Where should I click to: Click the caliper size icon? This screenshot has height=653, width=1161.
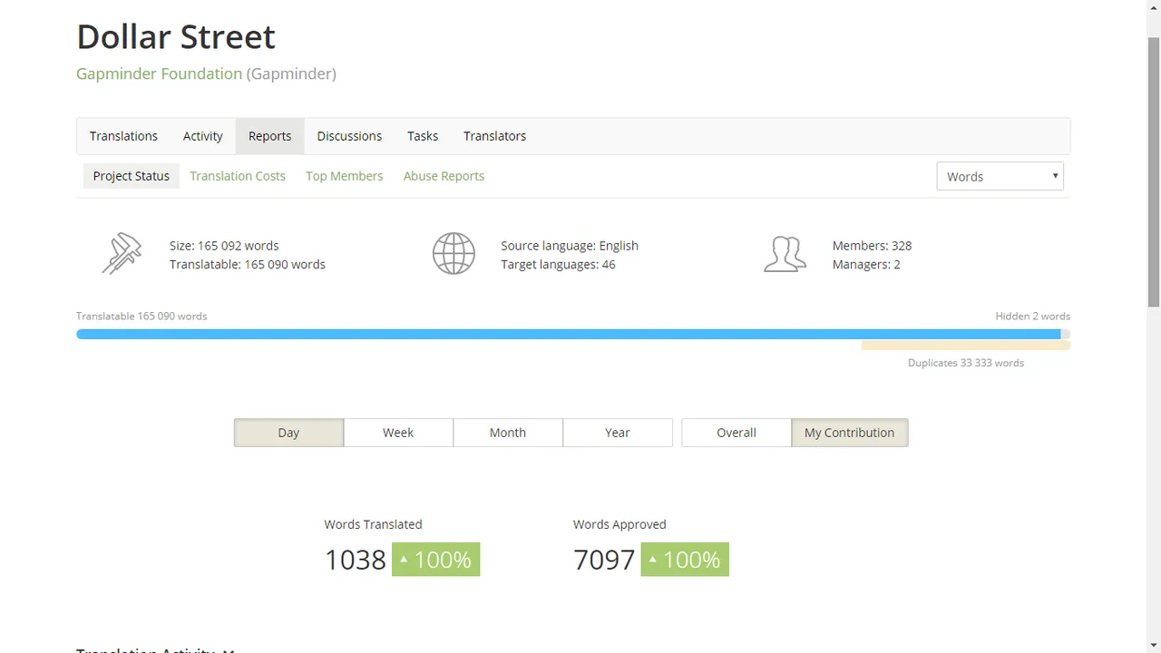pos(122,254)
